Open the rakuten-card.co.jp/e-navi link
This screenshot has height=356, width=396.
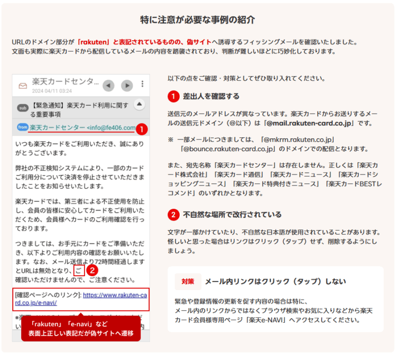click(x=81, y=299)
